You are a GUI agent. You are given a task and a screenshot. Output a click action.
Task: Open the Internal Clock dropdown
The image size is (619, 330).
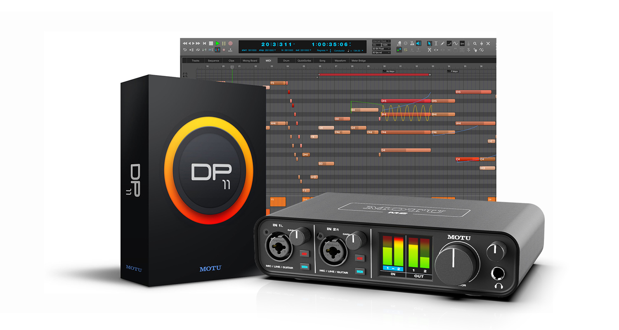click(381, 41)
